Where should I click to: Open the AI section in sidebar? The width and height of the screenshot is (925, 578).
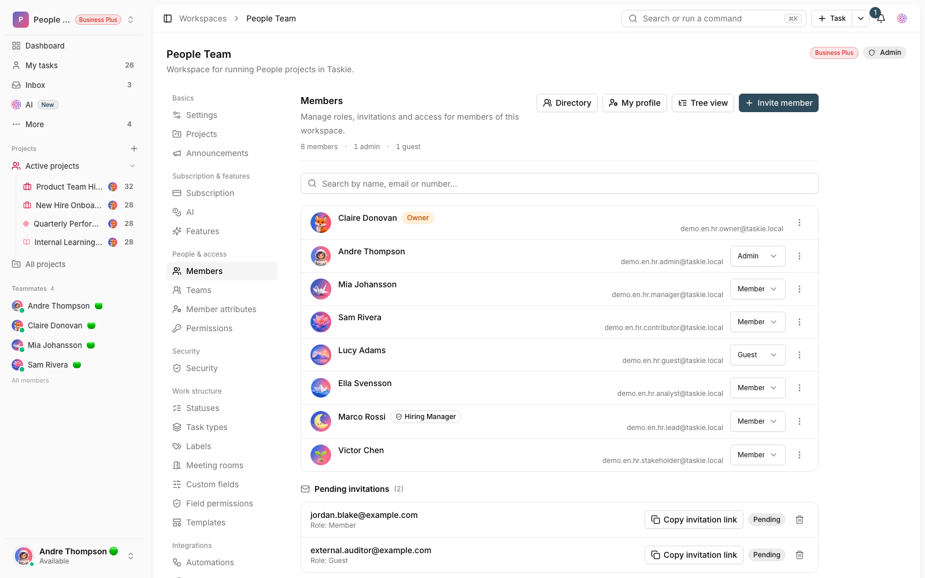[74, 105]
